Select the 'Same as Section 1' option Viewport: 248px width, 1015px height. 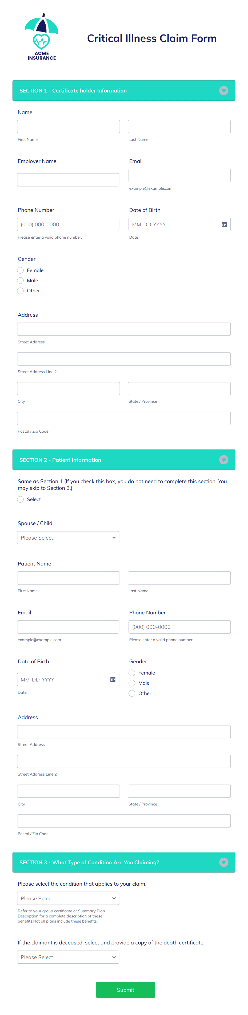[x=20, y=499]
